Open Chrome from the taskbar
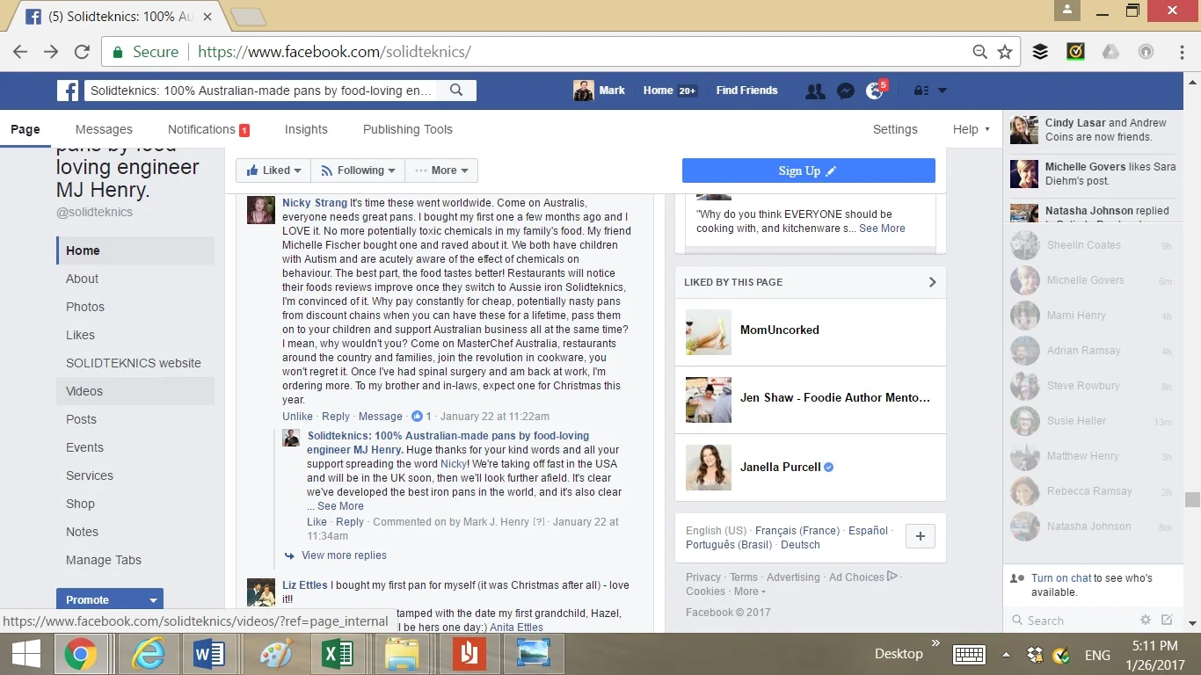The height and width of the screenshot is (675, 1201). point(80,654)
